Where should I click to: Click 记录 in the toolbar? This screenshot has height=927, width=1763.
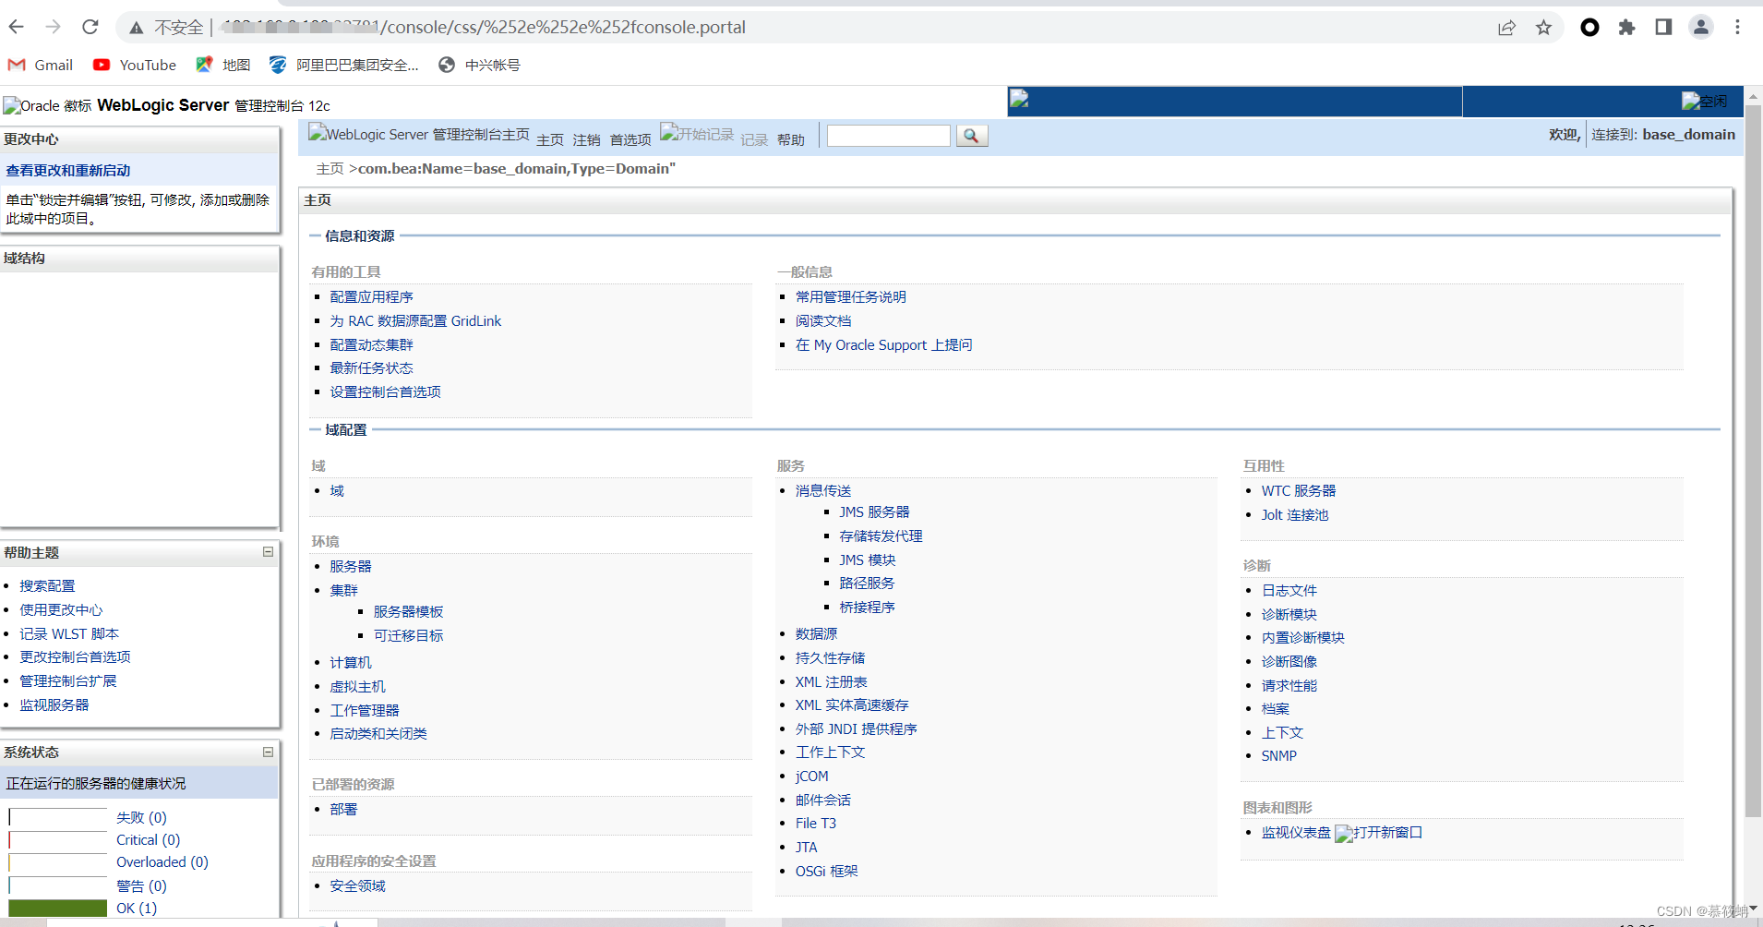pyautogui.click(x=754, y=139)
